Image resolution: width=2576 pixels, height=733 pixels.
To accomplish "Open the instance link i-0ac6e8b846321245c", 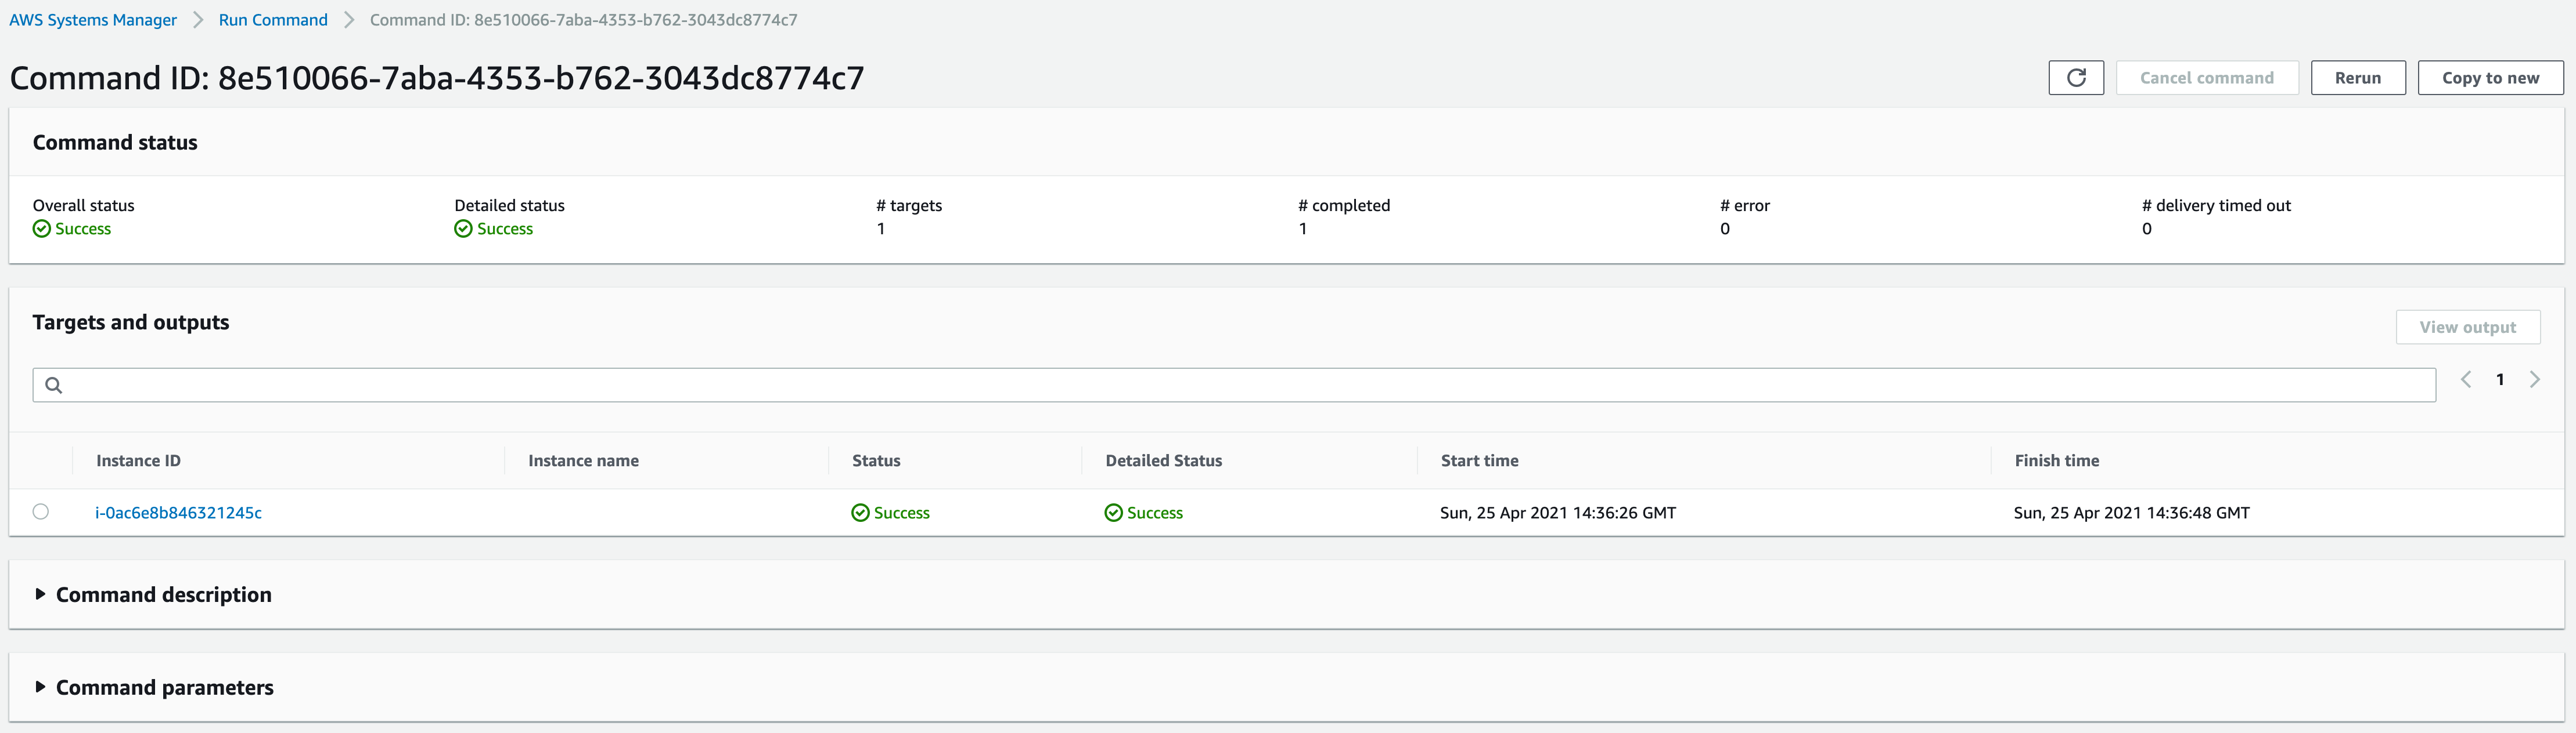I will [x=179, y=512].
